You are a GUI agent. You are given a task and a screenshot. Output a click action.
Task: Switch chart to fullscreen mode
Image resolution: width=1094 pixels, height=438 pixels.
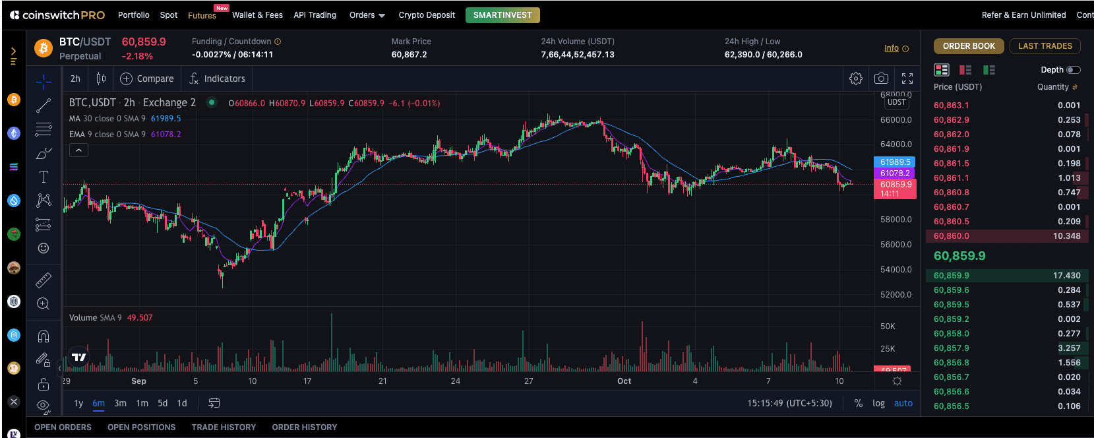pos(907,78)
